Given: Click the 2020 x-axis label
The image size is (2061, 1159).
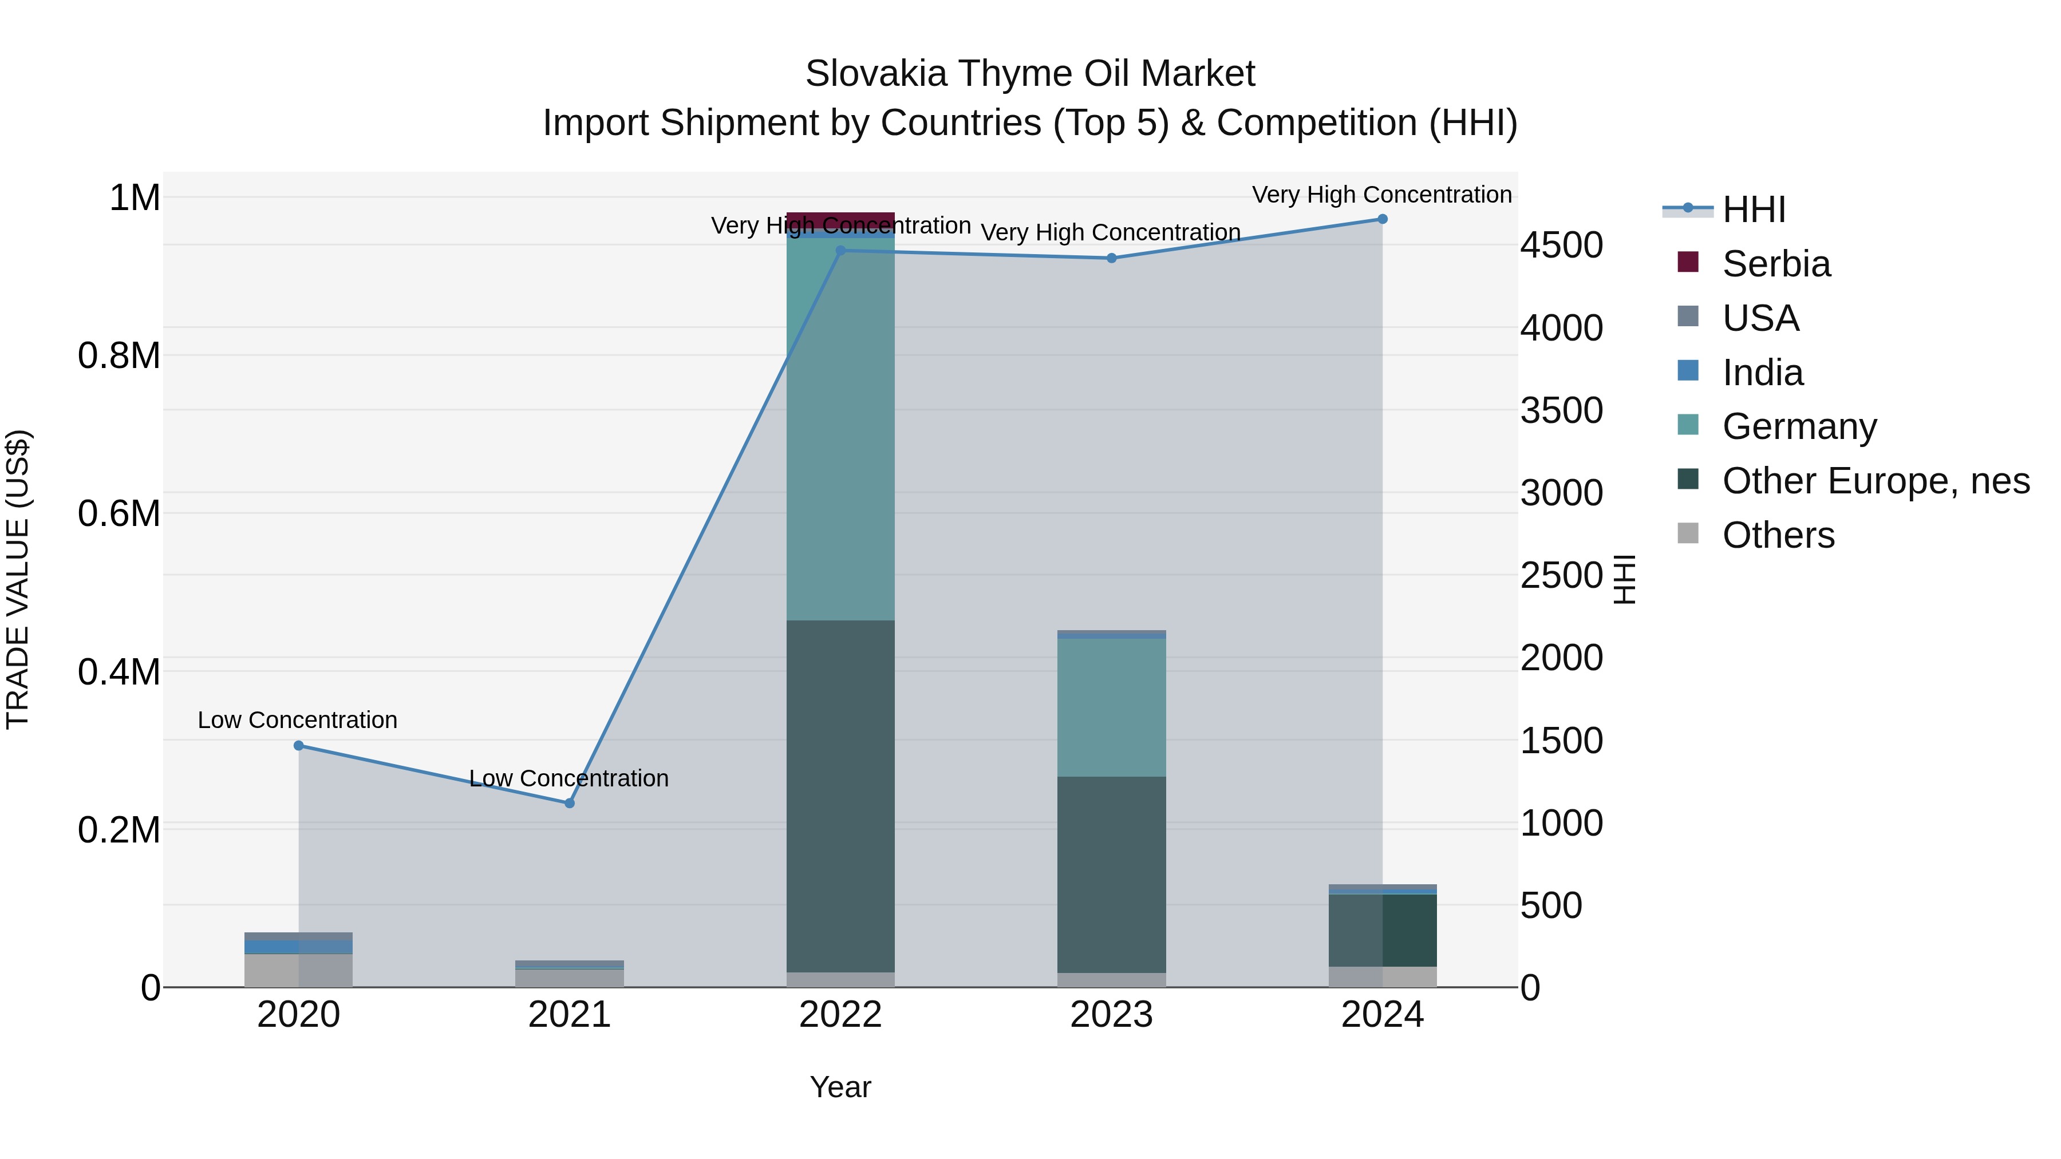Looking at the screenshot, I should (298, 1015).
